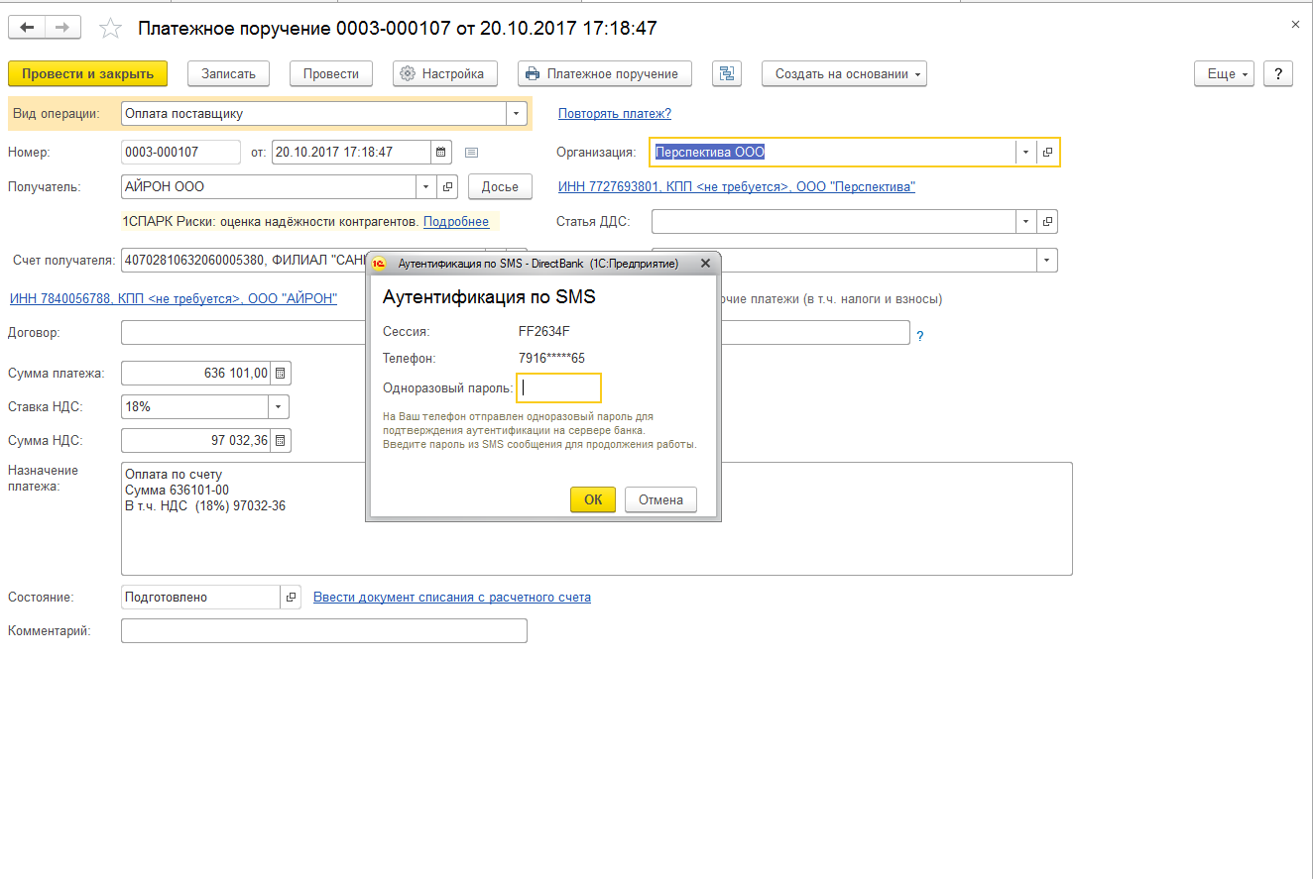
Task: Expand dropdown arrow of field below Статья ДДС
Action: [1047, 260]
